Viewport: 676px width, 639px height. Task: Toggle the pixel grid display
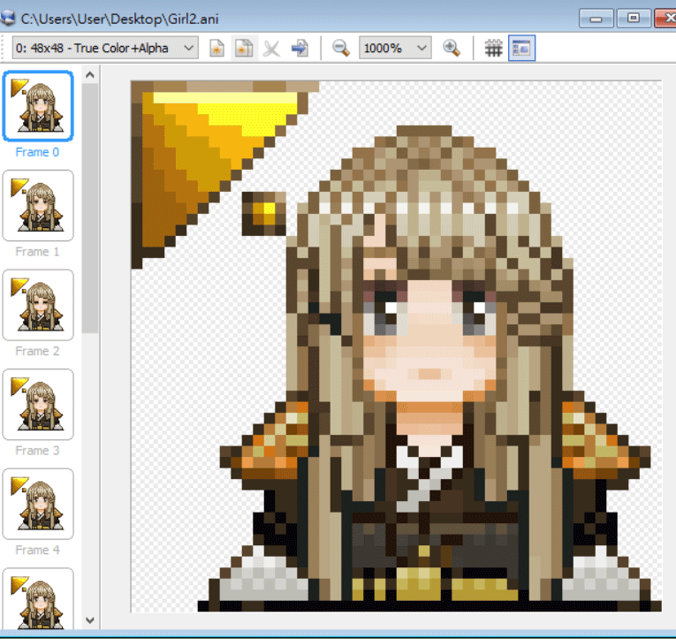493,49
